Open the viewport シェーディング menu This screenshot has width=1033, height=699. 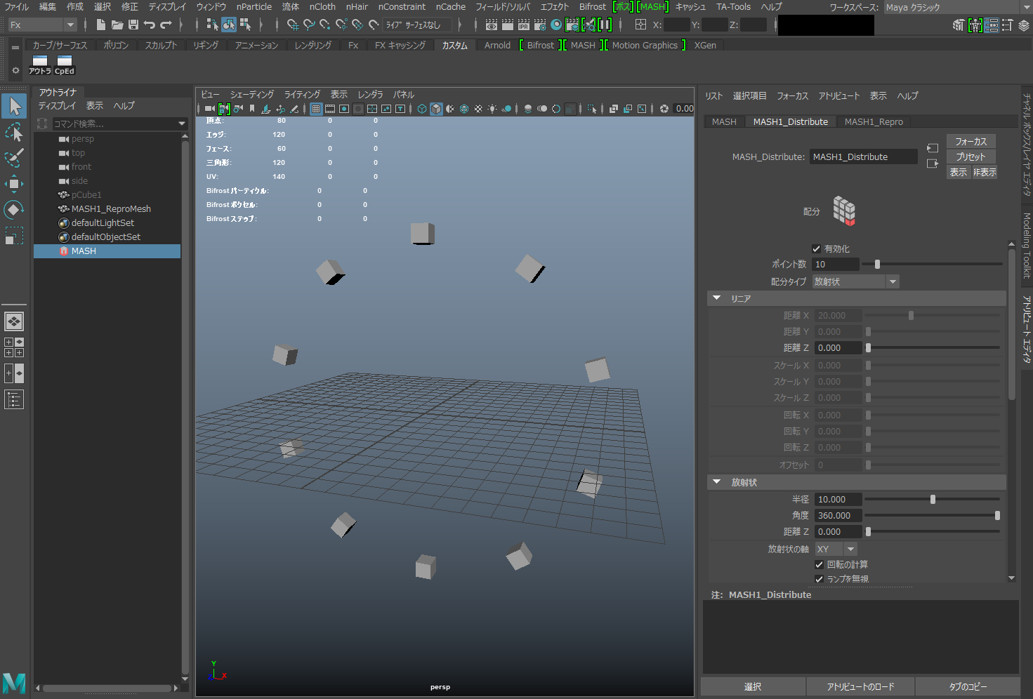coord(252,94)
